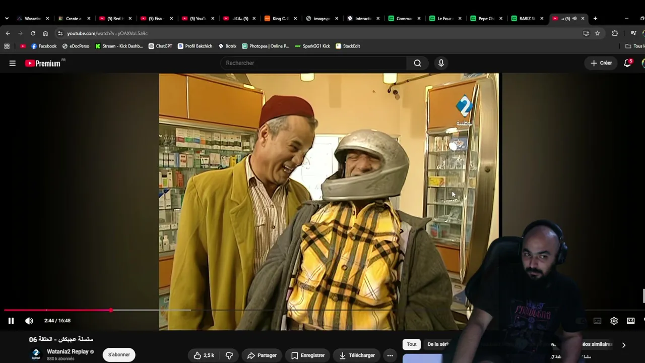Mute the video volume
645x363 pixels.
coord(29,321)
